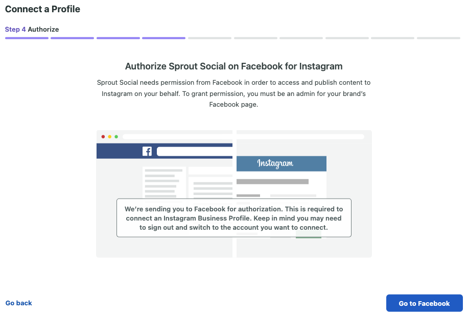The width and height of the screenshot is (468, 316).
Task: Click the Go to Facebook button
Action: tap(424, 303)
